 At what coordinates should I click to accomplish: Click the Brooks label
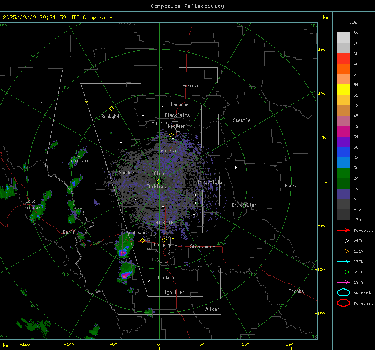pyautogui.click(x=296, y=291)
